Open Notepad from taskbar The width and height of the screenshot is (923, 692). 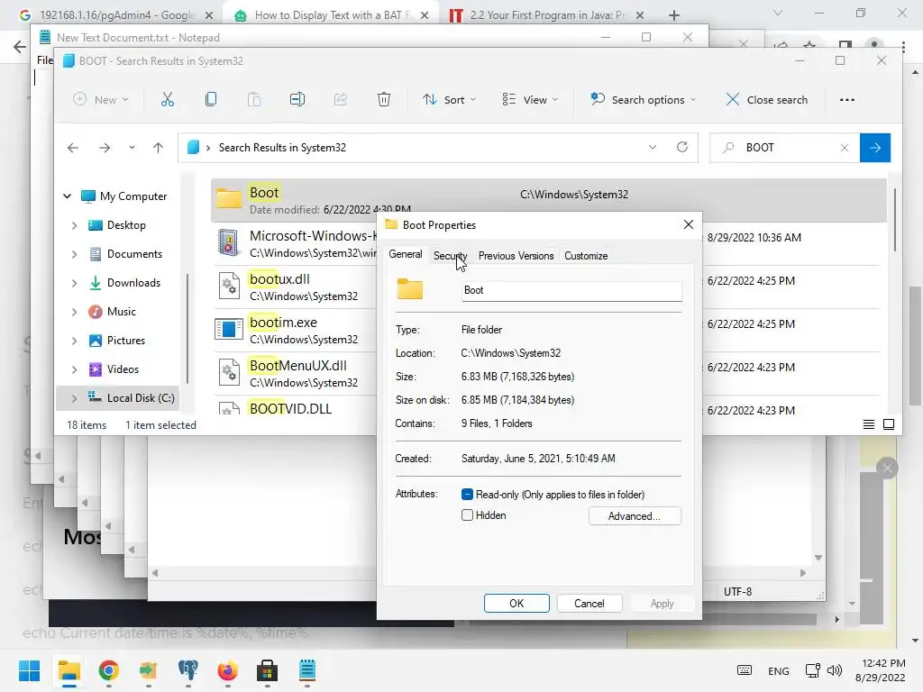[307, 670]
